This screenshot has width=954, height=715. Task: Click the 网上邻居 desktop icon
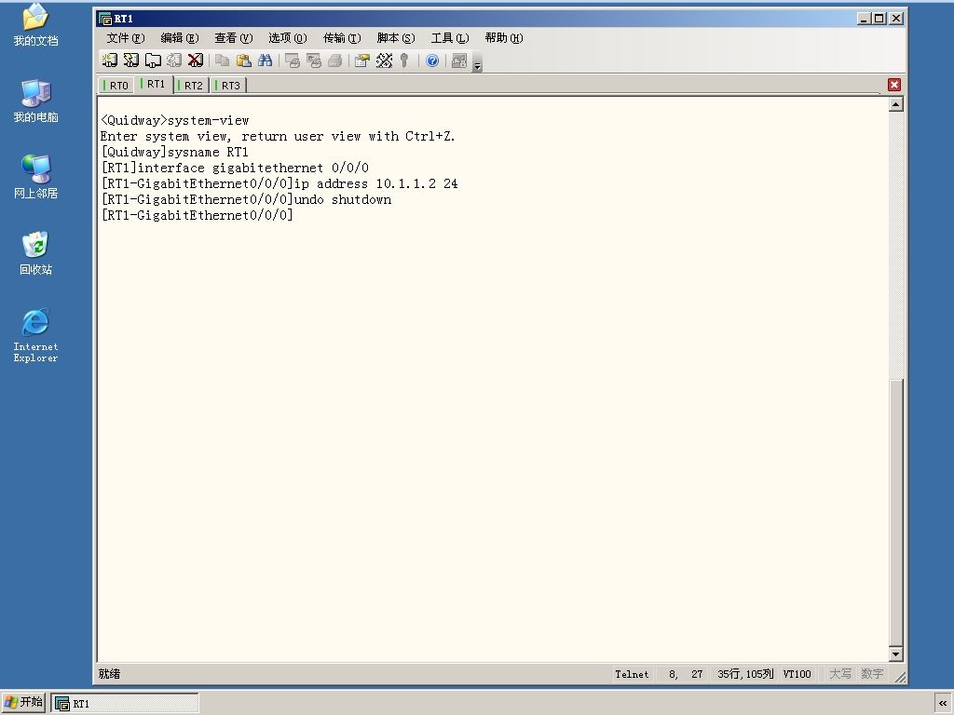click(35, 177)
